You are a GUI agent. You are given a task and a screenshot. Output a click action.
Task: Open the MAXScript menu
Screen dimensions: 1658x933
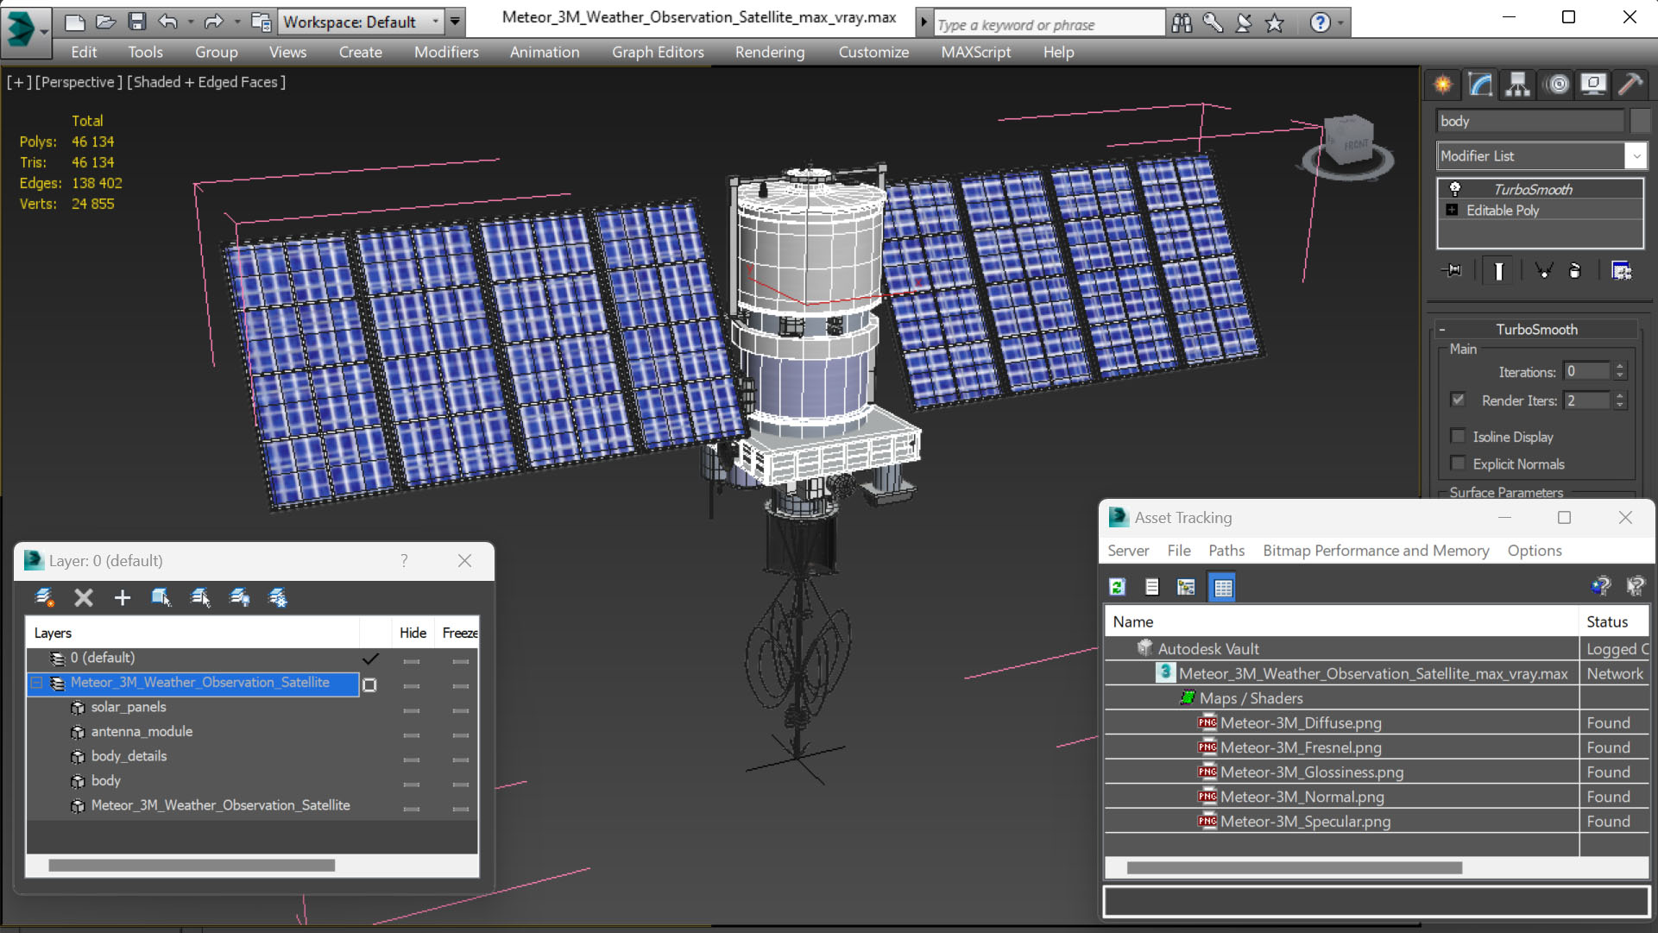coord(976,52)
